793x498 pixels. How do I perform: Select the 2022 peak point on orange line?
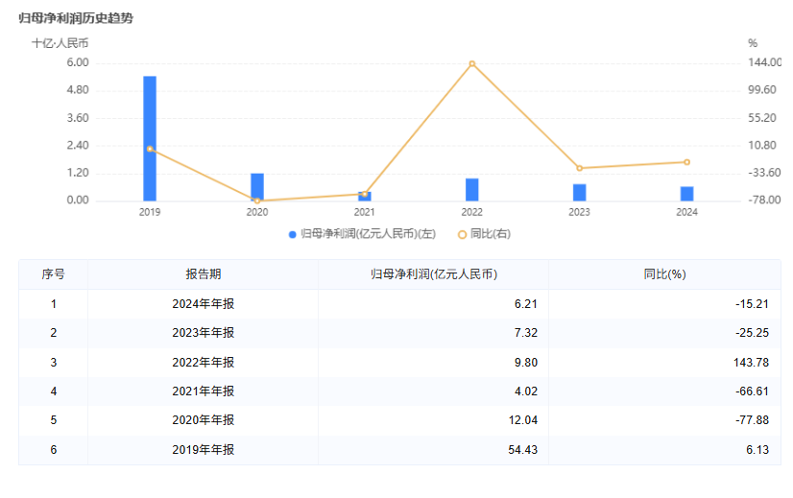click(471, 63)
